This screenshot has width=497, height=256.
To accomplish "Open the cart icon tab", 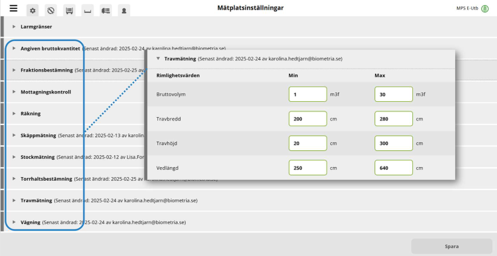I will click(x=69, y=11).
